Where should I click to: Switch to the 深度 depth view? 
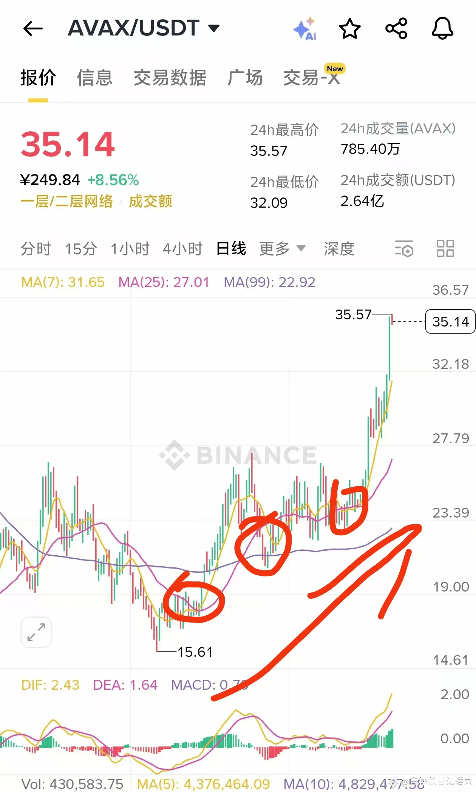tap(339, 249)
